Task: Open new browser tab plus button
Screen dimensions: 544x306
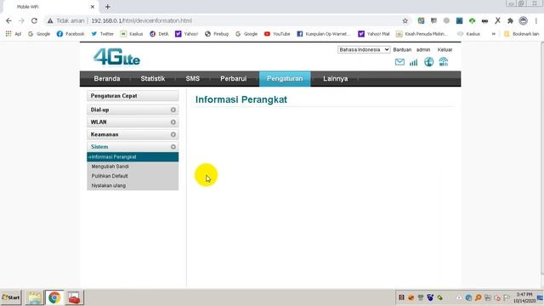Action: point(108,7)
